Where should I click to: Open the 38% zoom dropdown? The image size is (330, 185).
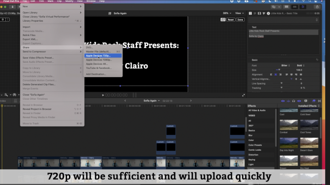[227, 13]
